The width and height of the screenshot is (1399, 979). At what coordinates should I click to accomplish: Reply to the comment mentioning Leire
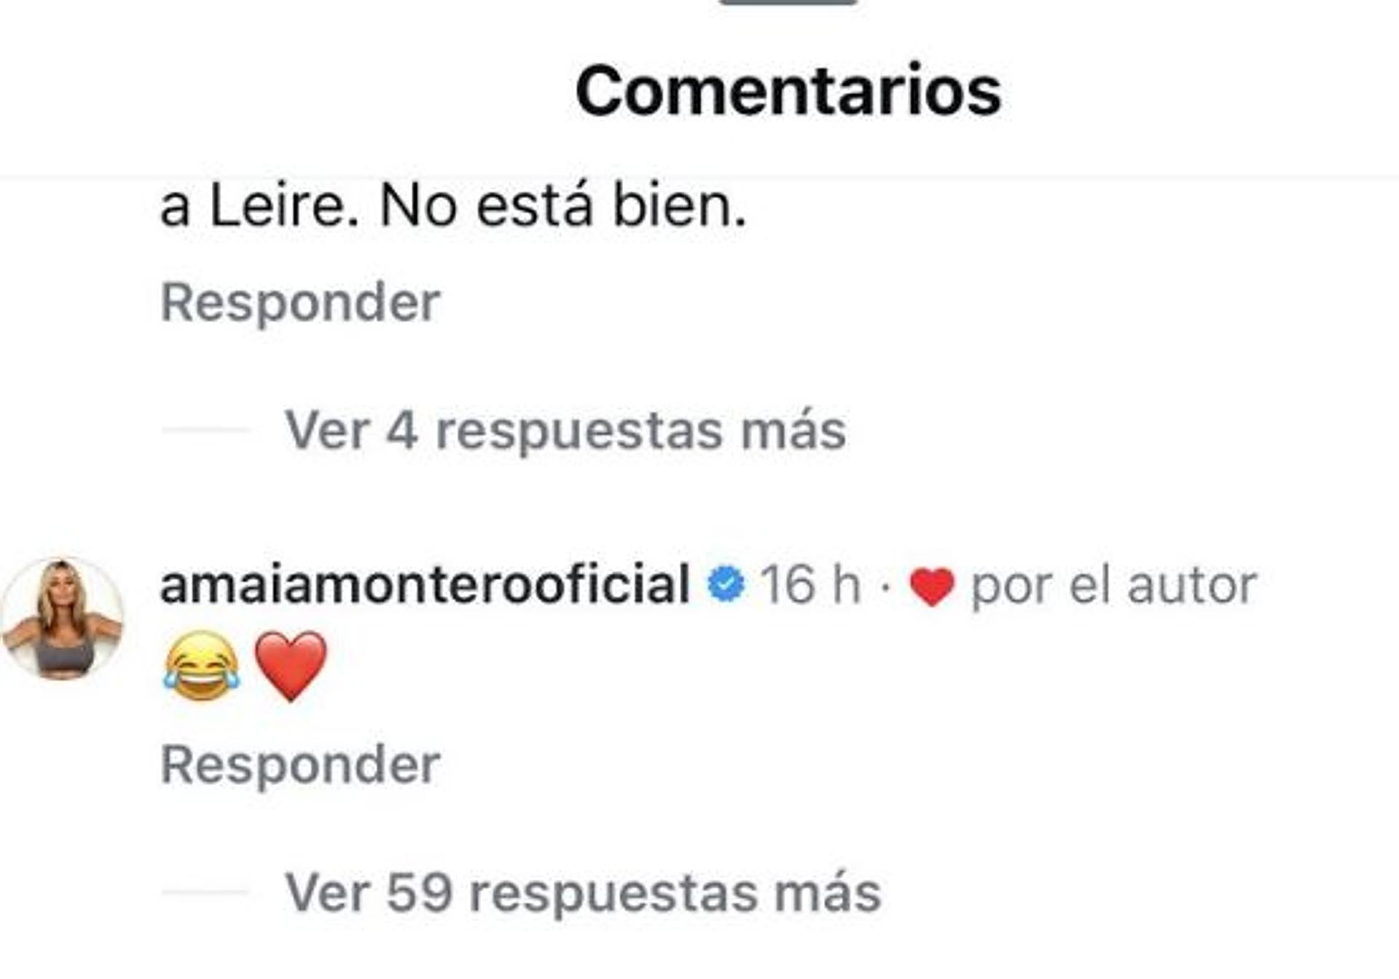tap(300, 302)
